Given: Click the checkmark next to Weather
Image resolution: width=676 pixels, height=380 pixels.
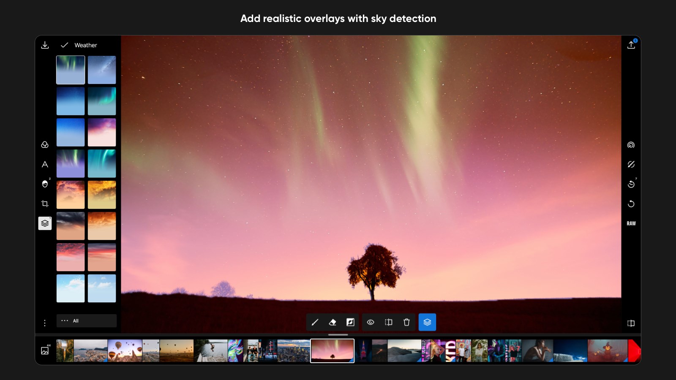Looking at the screenshot, I should (x=65, y=44).
